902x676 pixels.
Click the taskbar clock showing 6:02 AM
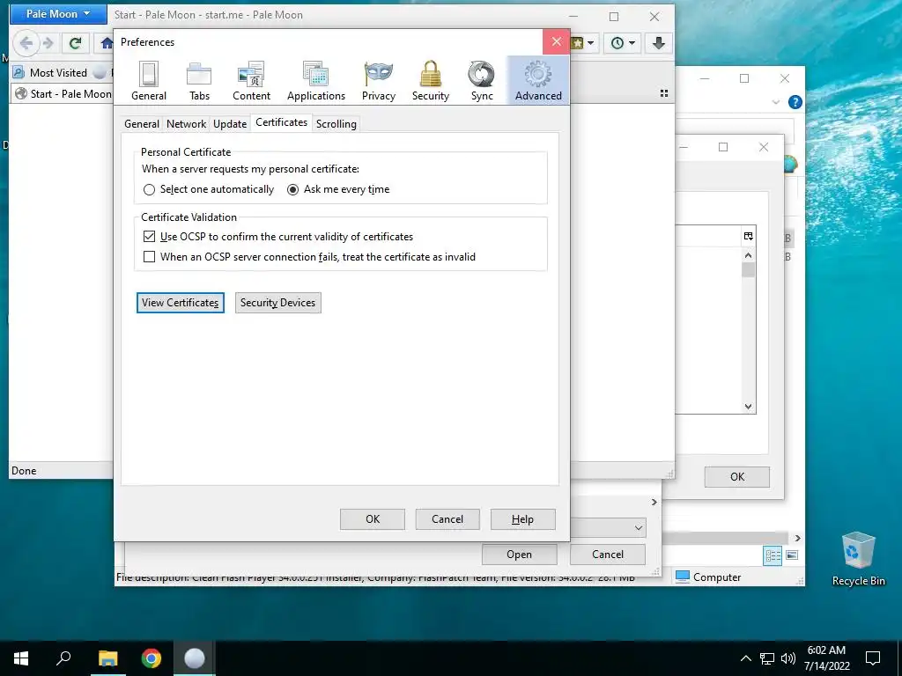(x=826, y=658)
